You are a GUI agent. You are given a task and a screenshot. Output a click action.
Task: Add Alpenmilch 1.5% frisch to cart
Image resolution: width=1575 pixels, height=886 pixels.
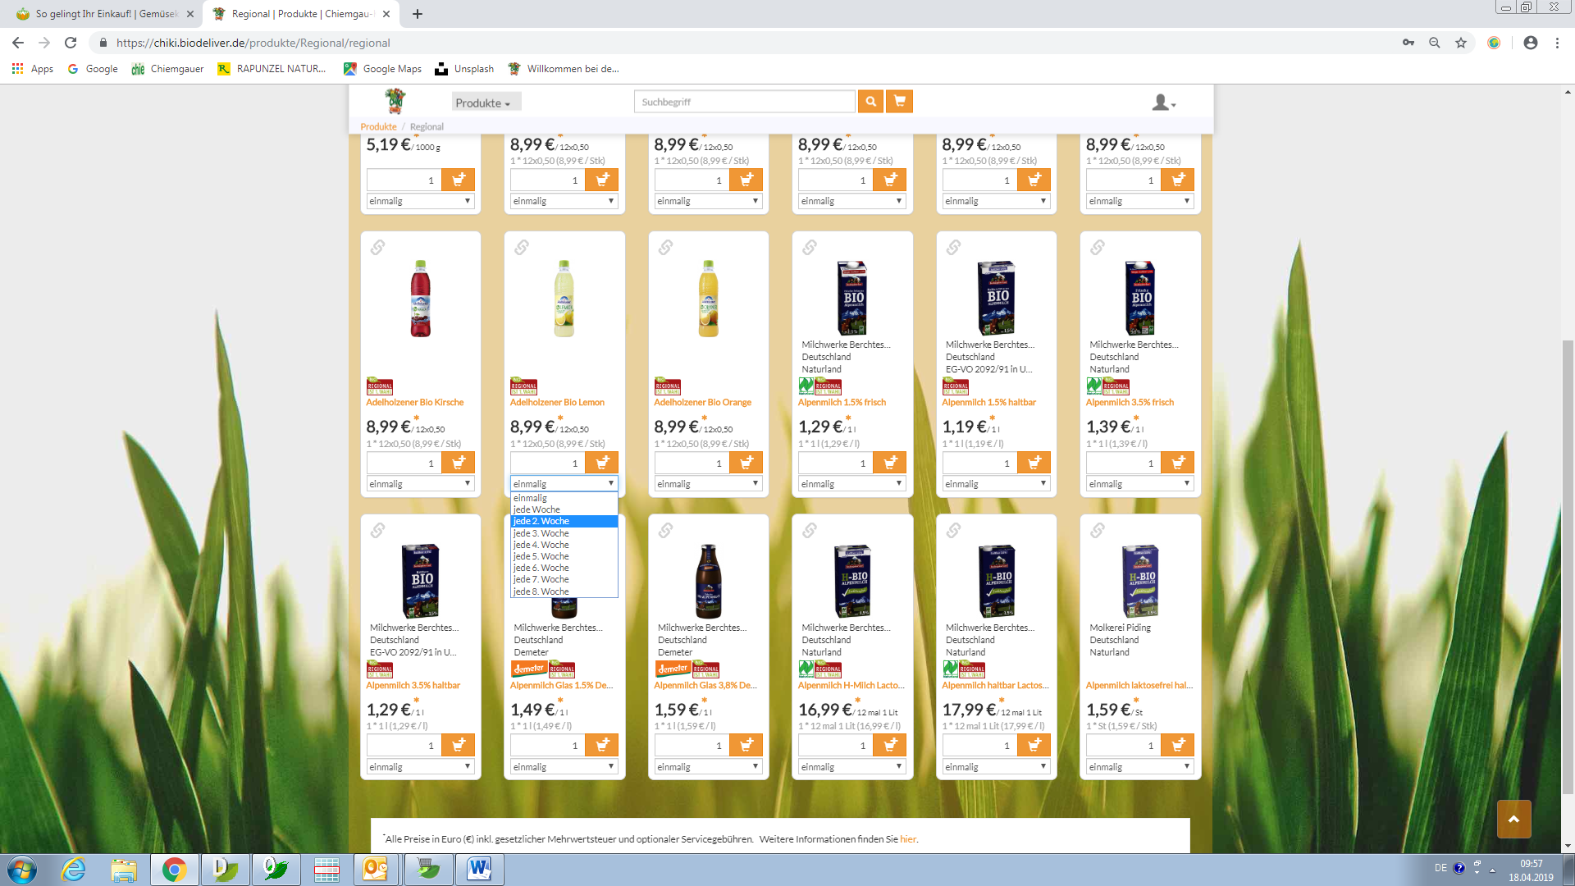[x=890, y=463]
